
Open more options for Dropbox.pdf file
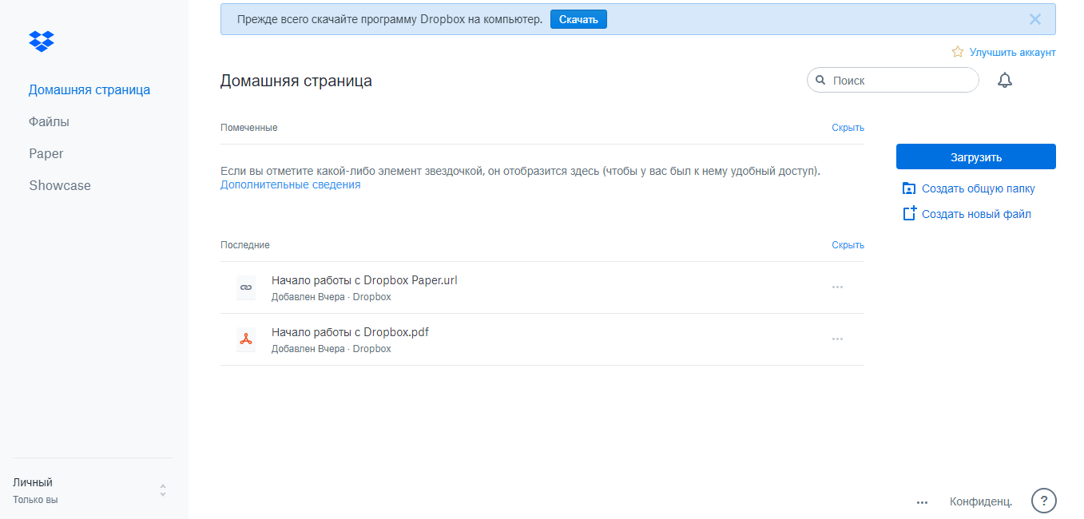point(837,339)
